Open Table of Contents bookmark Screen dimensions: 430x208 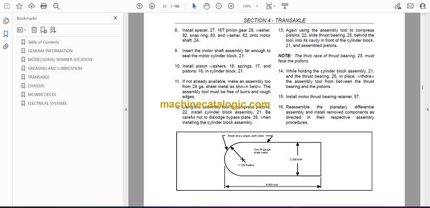(x=43, y=42)
